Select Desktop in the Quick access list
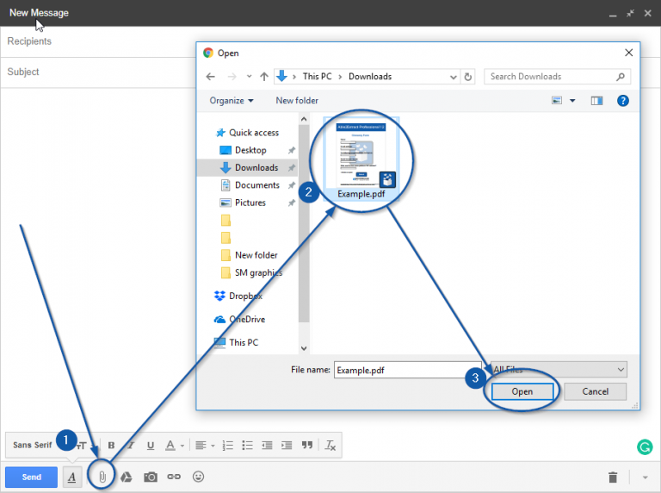The image size is (661, 493). coord(250,150)
